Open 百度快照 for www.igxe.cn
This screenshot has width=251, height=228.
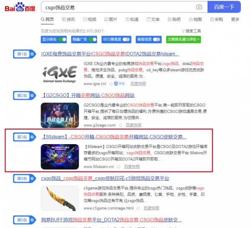138,84
